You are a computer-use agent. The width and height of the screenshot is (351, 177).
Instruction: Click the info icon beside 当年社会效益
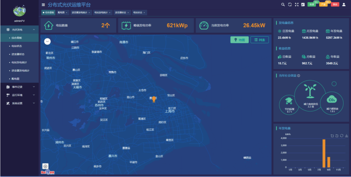298,76
